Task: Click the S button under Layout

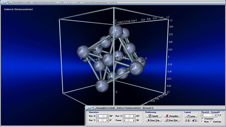Action: coord(194,120)
